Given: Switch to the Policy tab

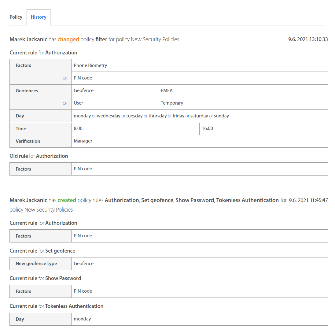Looking at the screenshot, I should coord(16,17).
